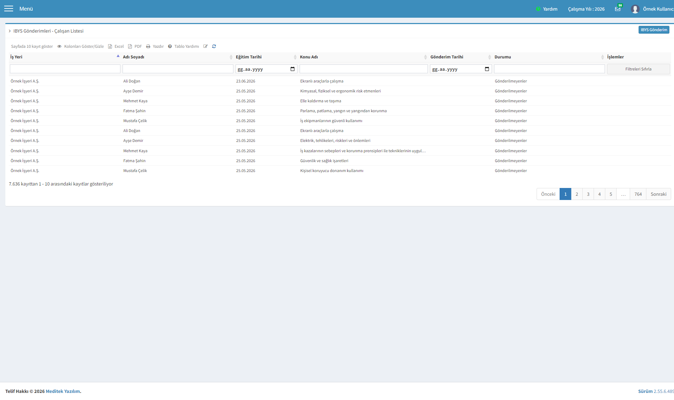Focus the Adı Soyadı filter field
The height and width of the screenshot is (400, 674).
pyautogui.click(x=178, y=69)
